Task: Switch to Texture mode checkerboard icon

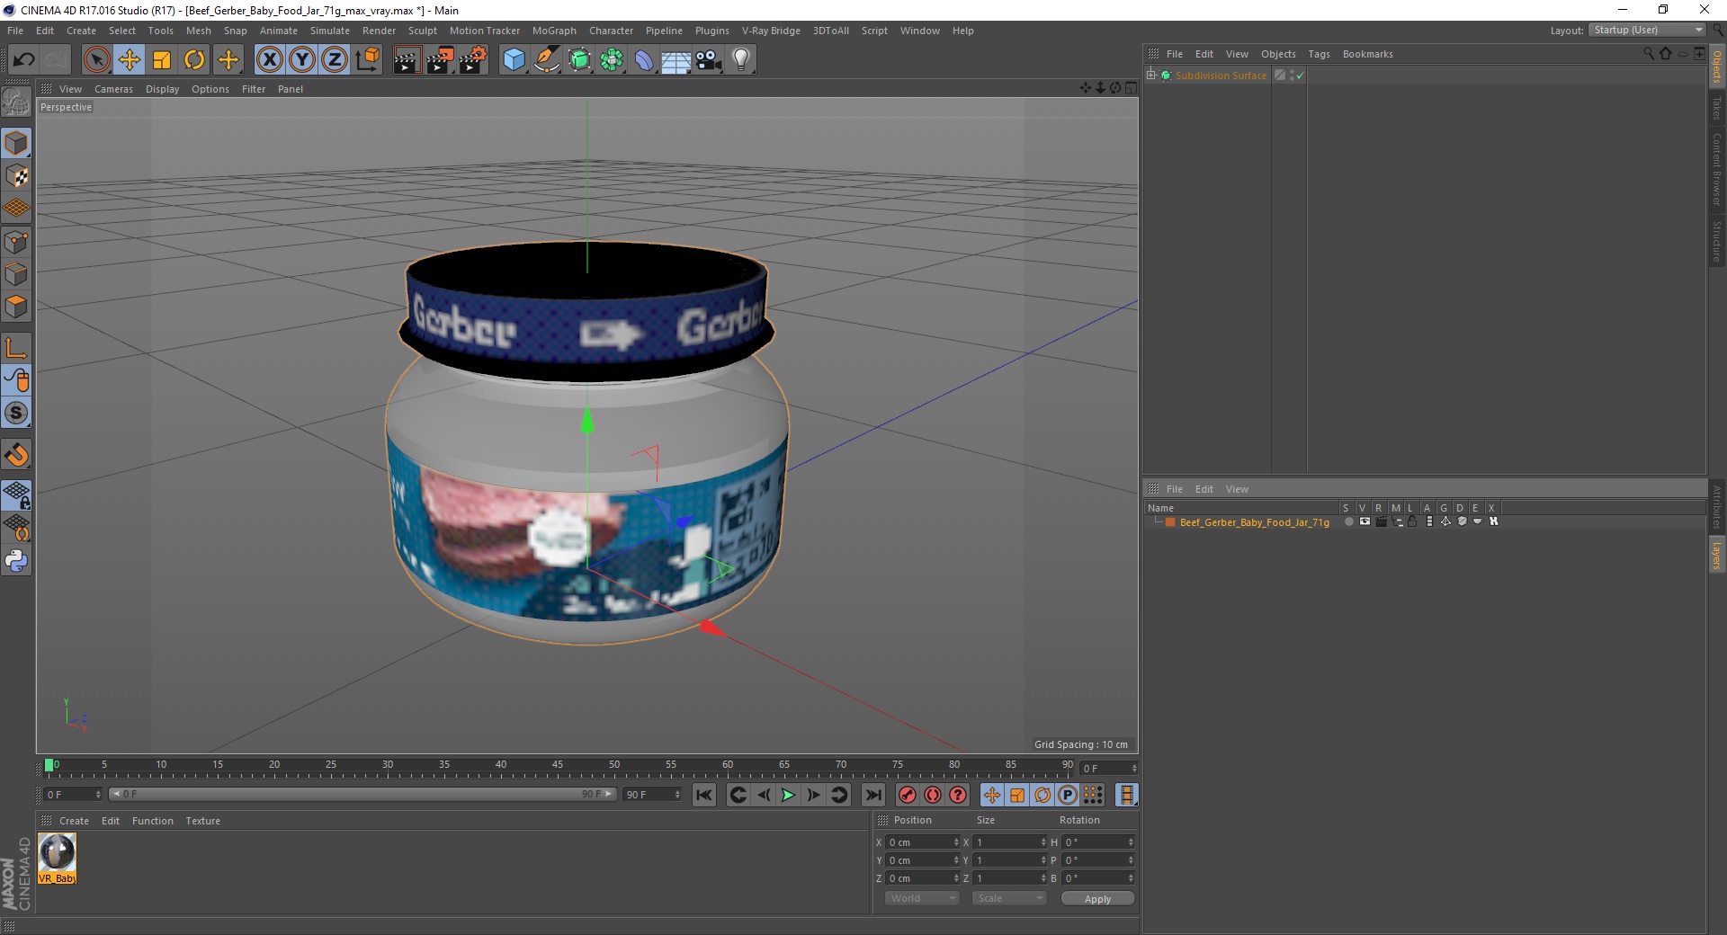Action: tap(16, 176)
